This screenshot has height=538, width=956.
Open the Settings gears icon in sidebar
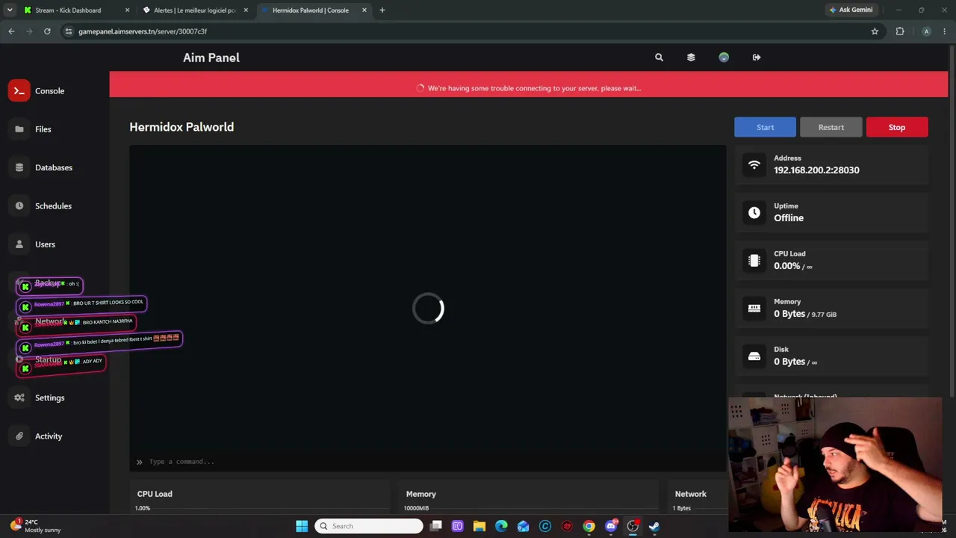[x=19, y=398]
